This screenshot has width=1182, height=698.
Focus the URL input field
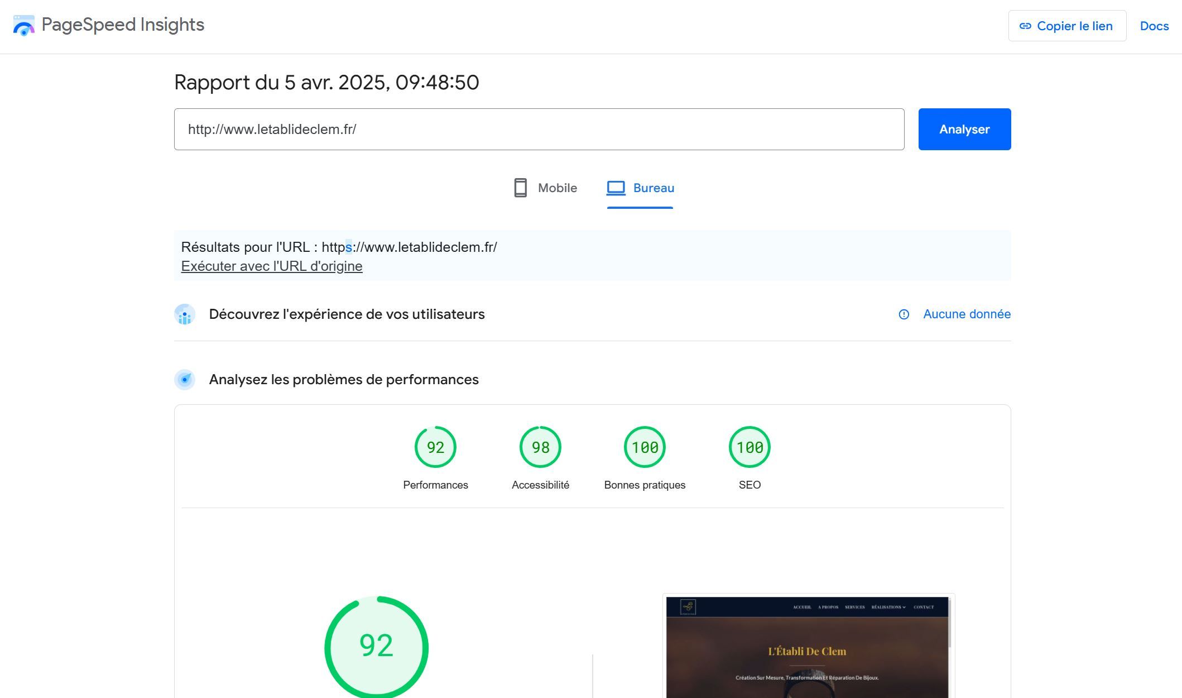point(539,129)
